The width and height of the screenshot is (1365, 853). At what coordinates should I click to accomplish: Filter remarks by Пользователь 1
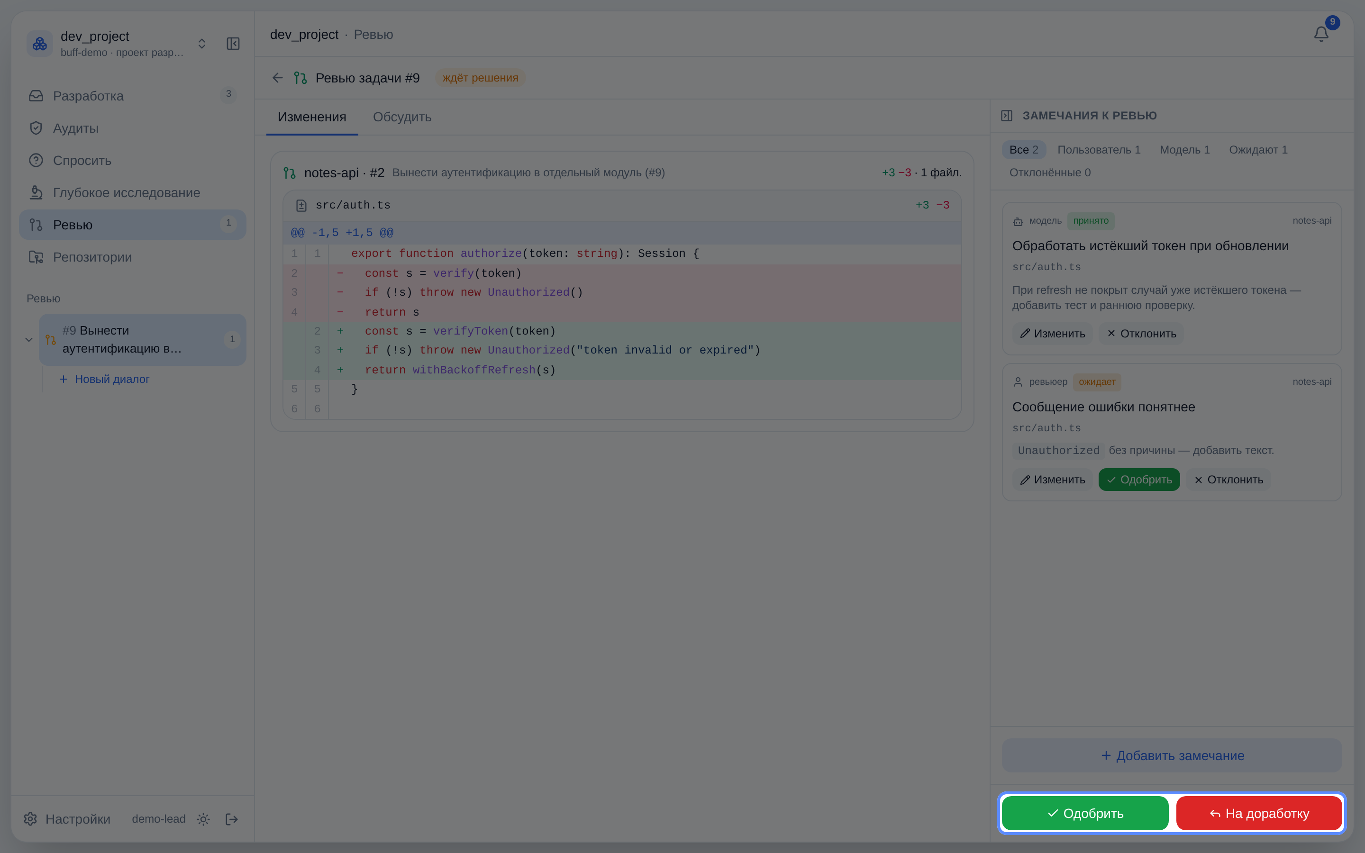pos(1099,149)
